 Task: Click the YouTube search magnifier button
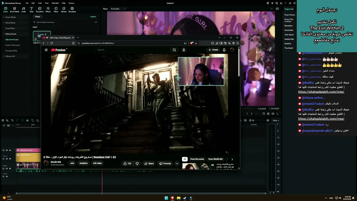(x=174, y=50)
